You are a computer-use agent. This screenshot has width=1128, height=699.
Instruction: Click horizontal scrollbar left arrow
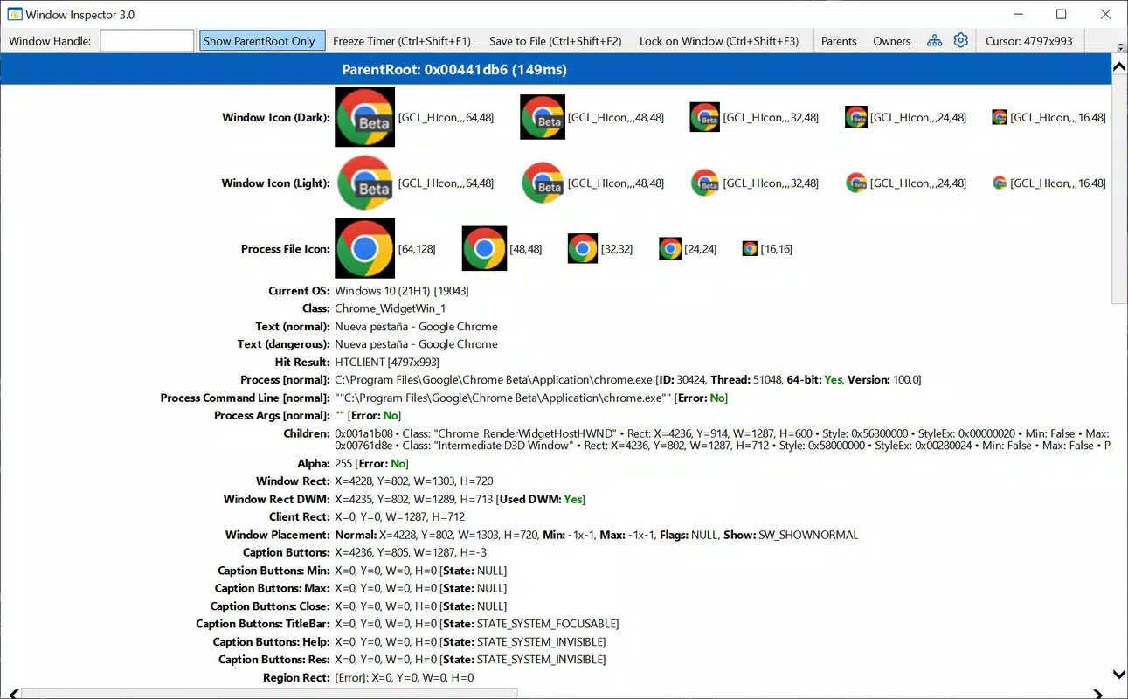coord(12,695)
